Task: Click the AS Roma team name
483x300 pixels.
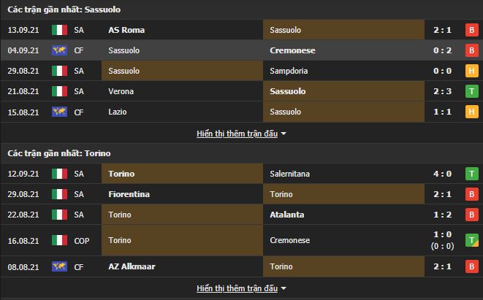Action: [x=126, y=30]
